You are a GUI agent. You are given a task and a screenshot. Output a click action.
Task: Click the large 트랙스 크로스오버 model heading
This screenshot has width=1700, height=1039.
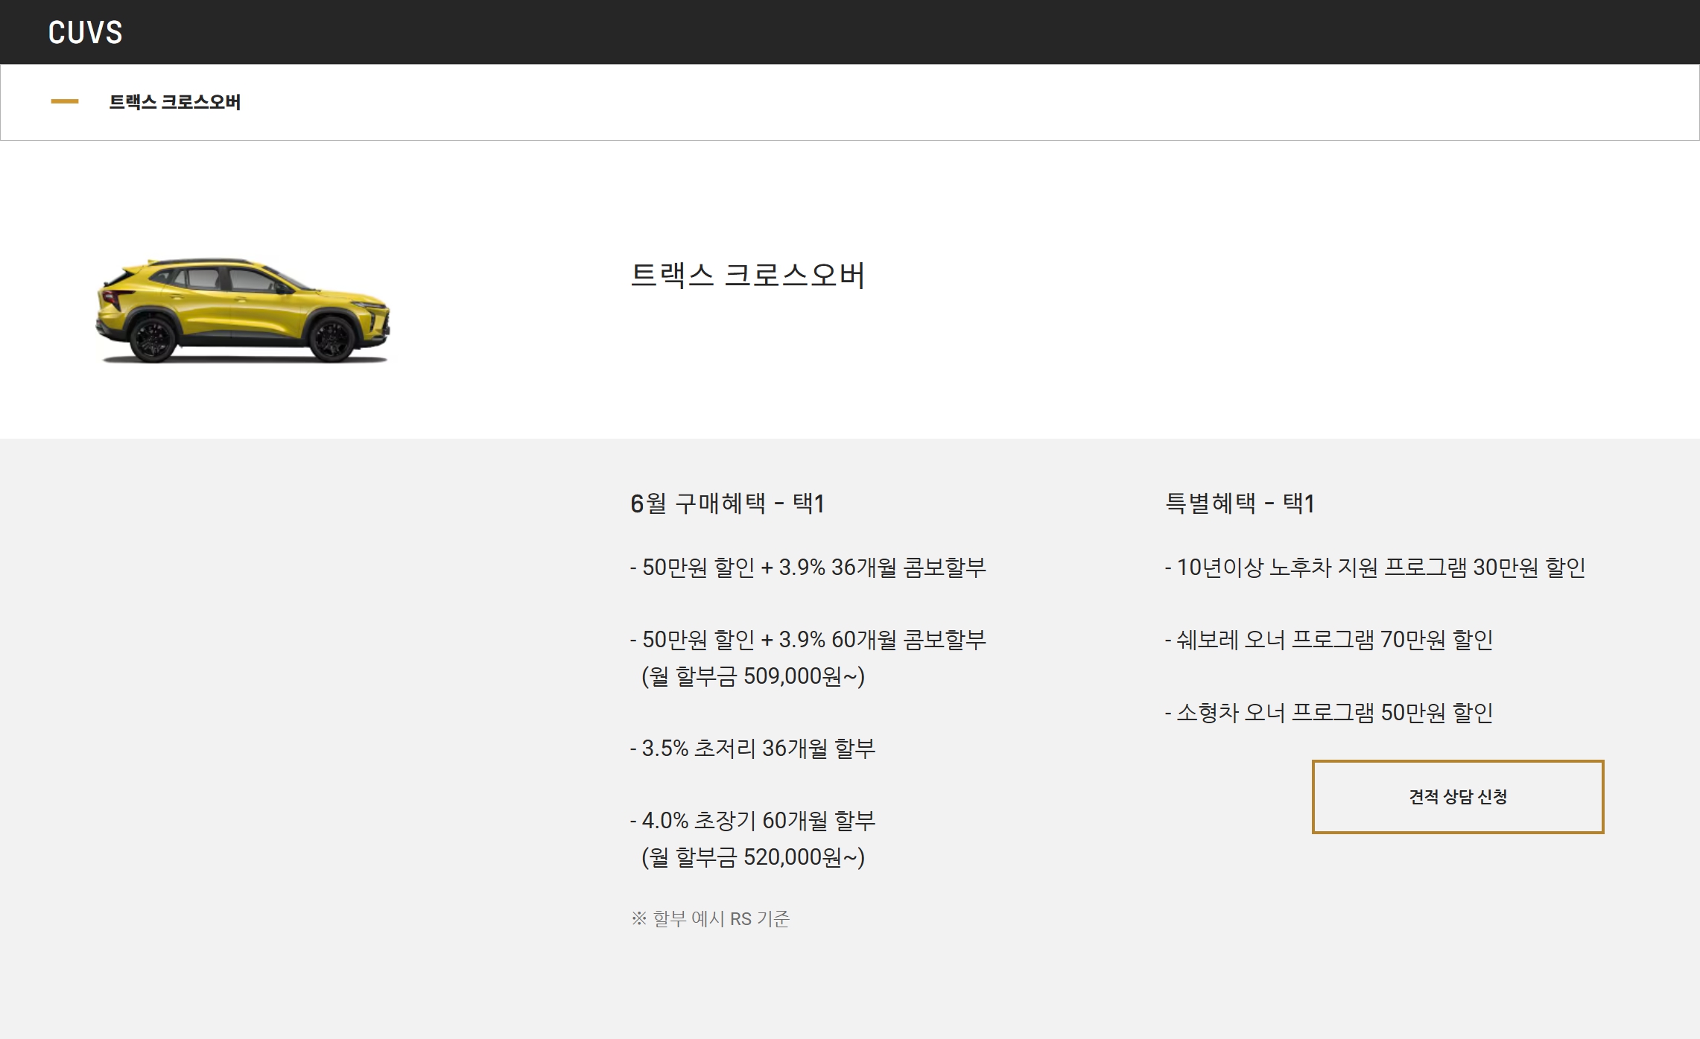tap(747, 275)
